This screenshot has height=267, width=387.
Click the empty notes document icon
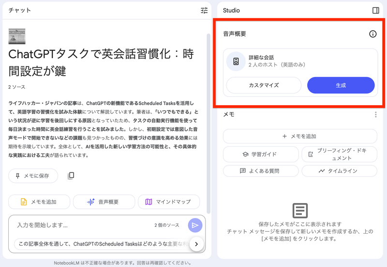coord(300,211)
